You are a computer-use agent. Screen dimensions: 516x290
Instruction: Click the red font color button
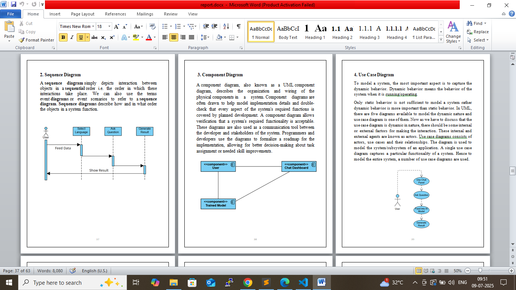(148, 37)
